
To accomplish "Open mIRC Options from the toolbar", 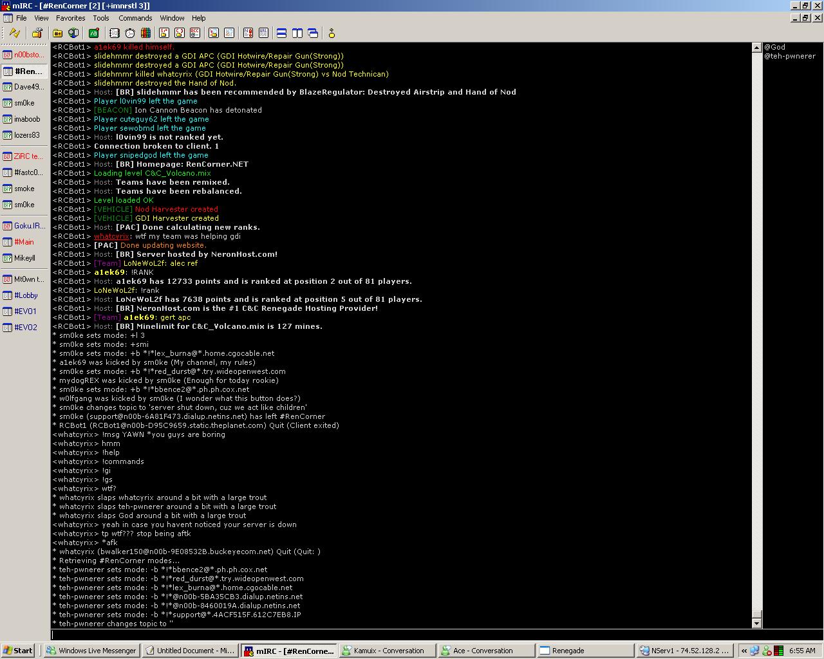I will (37, 33).
